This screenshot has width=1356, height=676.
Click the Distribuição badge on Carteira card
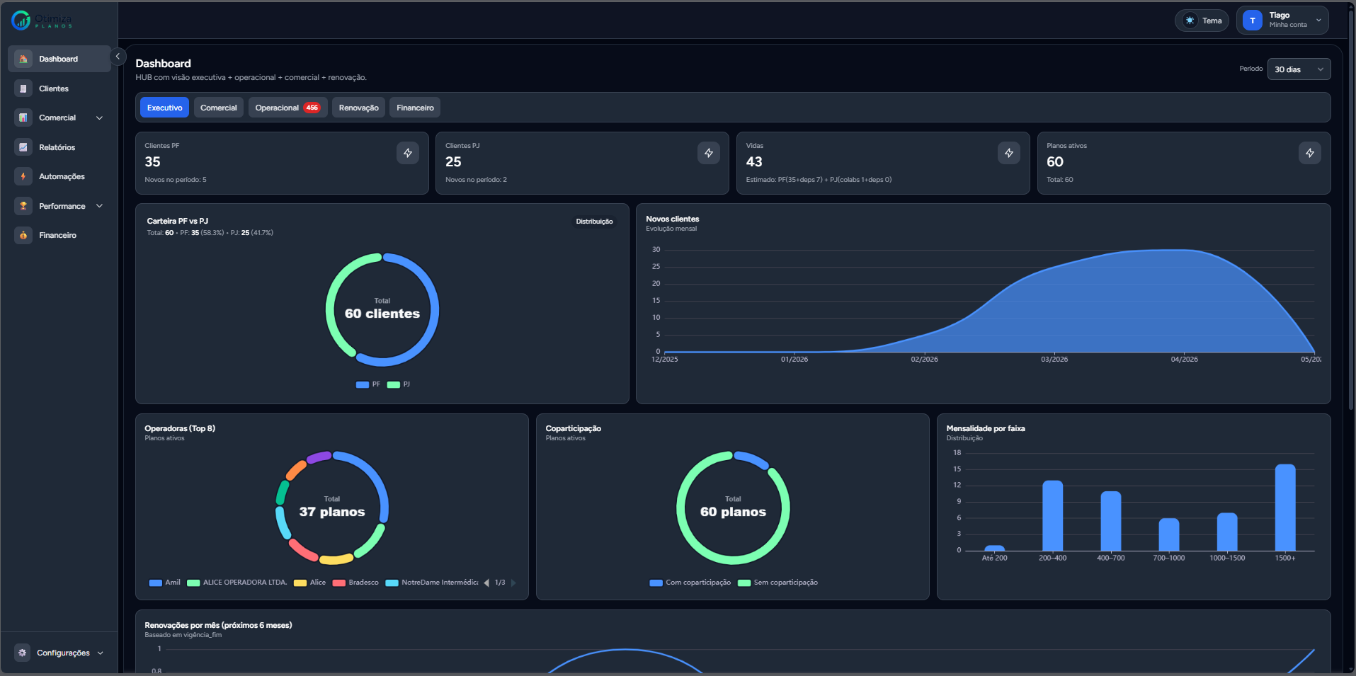(x=594, y=222)
